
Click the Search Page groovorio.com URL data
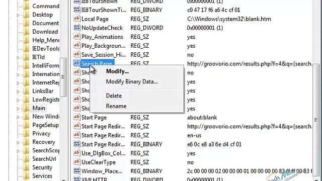click(x=250, y=64)
